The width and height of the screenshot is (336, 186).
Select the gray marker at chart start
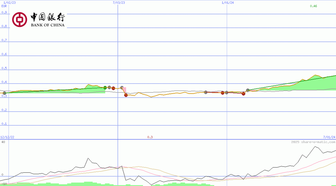click(x=4, y=93)
